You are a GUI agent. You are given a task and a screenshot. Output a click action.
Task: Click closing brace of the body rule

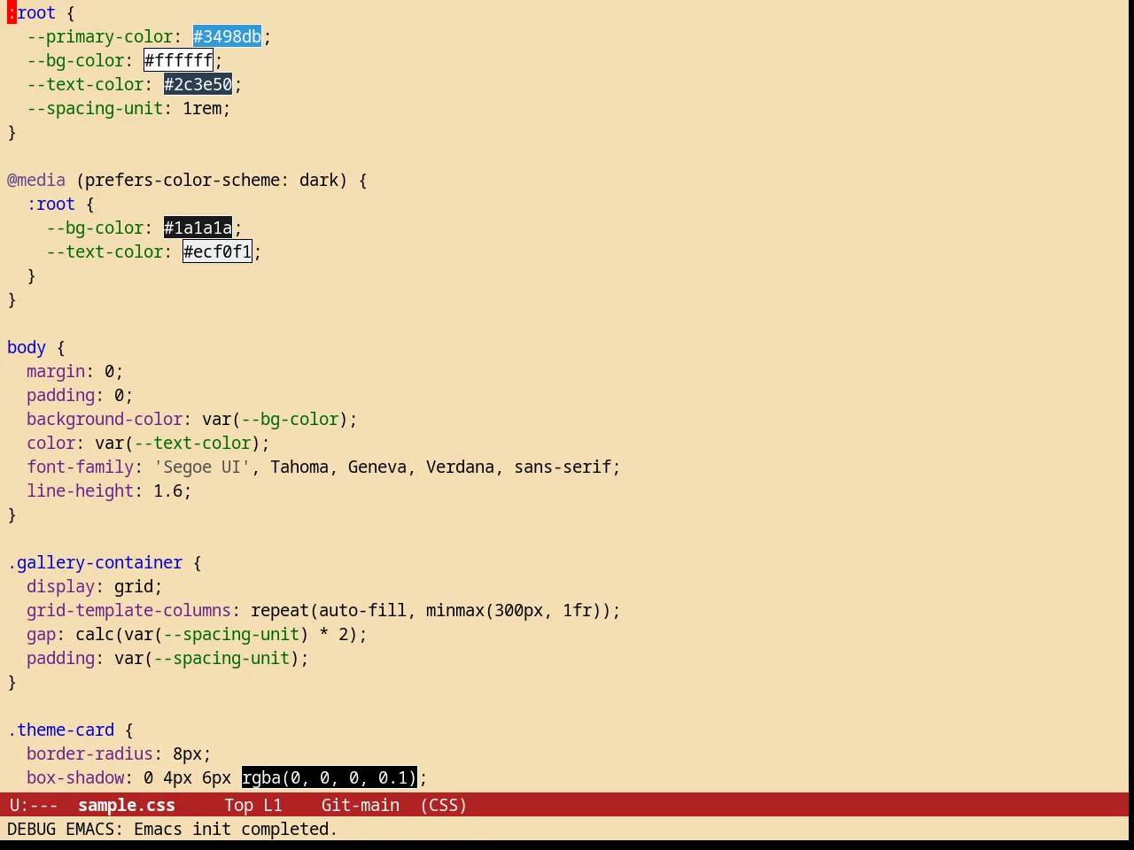12,514
